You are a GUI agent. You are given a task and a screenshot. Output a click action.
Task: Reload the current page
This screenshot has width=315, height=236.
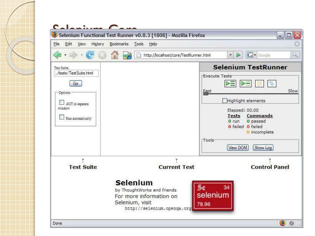90,55
